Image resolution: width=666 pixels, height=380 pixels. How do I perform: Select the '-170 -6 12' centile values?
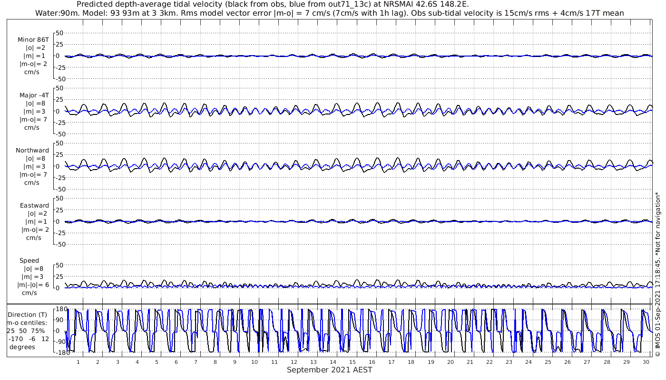click(29, 339)
